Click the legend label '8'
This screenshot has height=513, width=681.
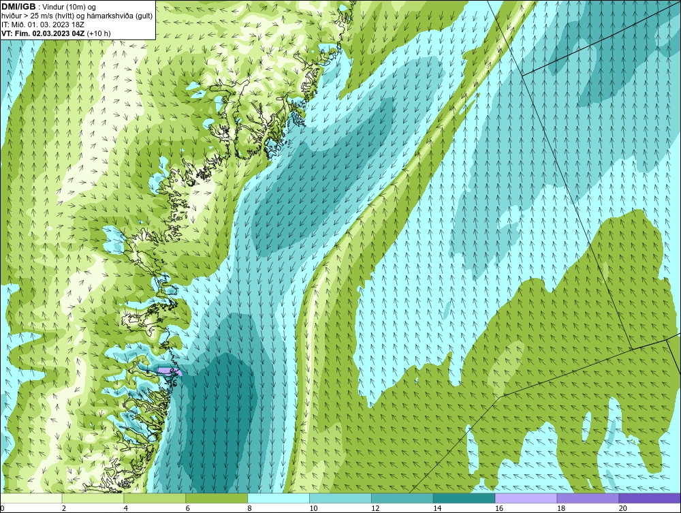pos(249,508)
